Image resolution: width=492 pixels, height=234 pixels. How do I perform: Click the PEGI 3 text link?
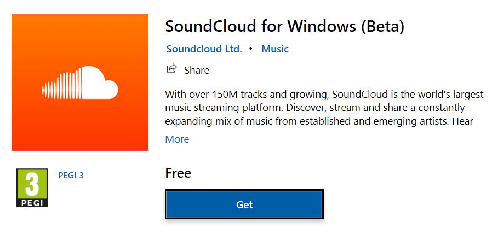tap(71, 175)
